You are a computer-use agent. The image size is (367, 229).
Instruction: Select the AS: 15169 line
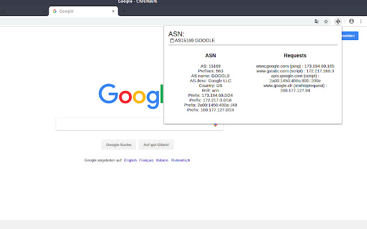[210, 66]
